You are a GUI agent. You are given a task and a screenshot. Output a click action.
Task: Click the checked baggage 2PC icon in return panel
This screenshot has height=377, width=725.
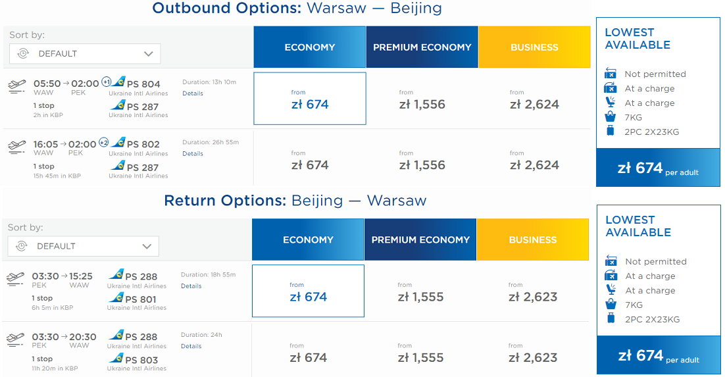point(611,318)
